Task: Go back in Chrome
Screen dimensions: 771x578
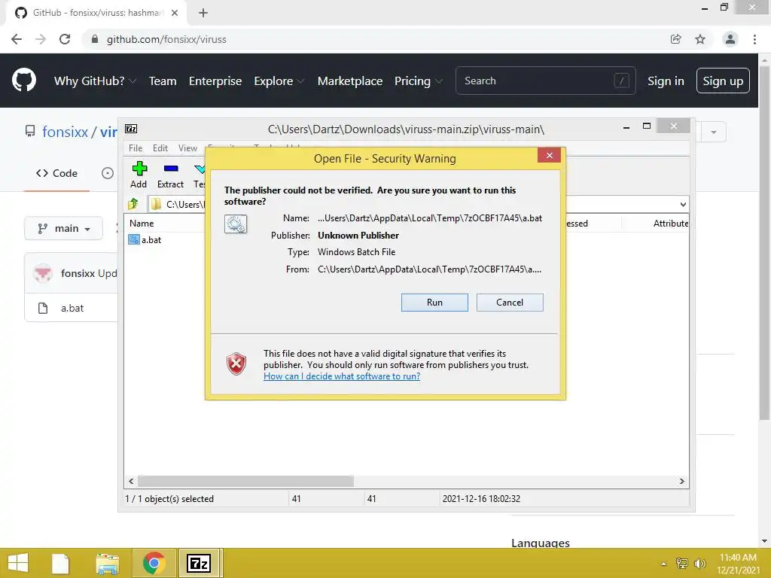Action: (x=17, y=39)
